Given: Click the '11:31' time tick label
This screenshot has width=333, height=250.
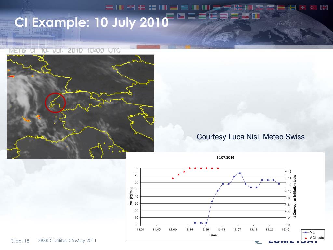Looking at the screenshot, I should [x=140, y=229].
